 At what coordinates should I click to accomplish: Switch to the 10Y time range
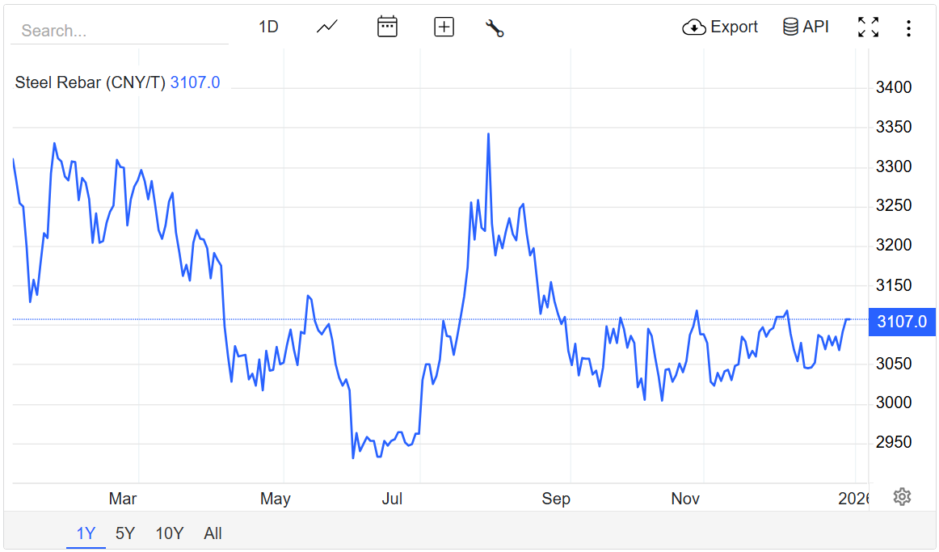tap(170, 533)
